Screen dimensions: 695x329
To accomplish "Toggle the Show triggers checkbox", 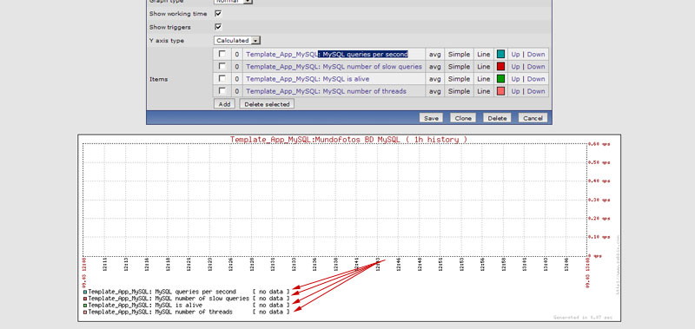I will click(218, 27).
